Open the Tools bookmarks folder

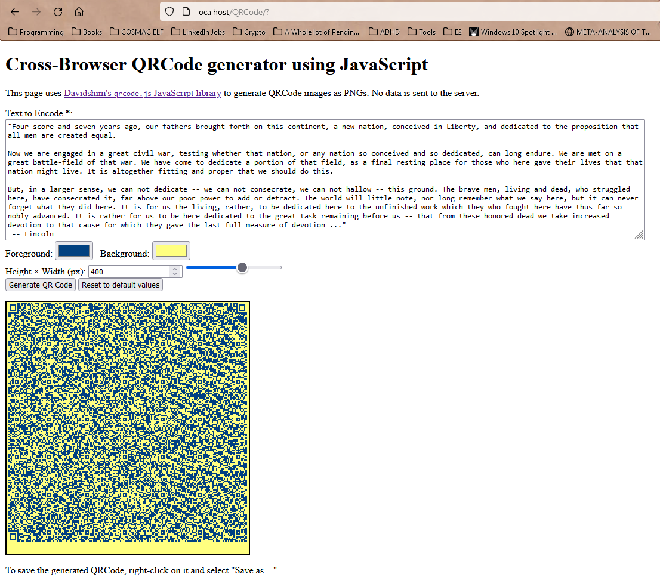[422, 32]
